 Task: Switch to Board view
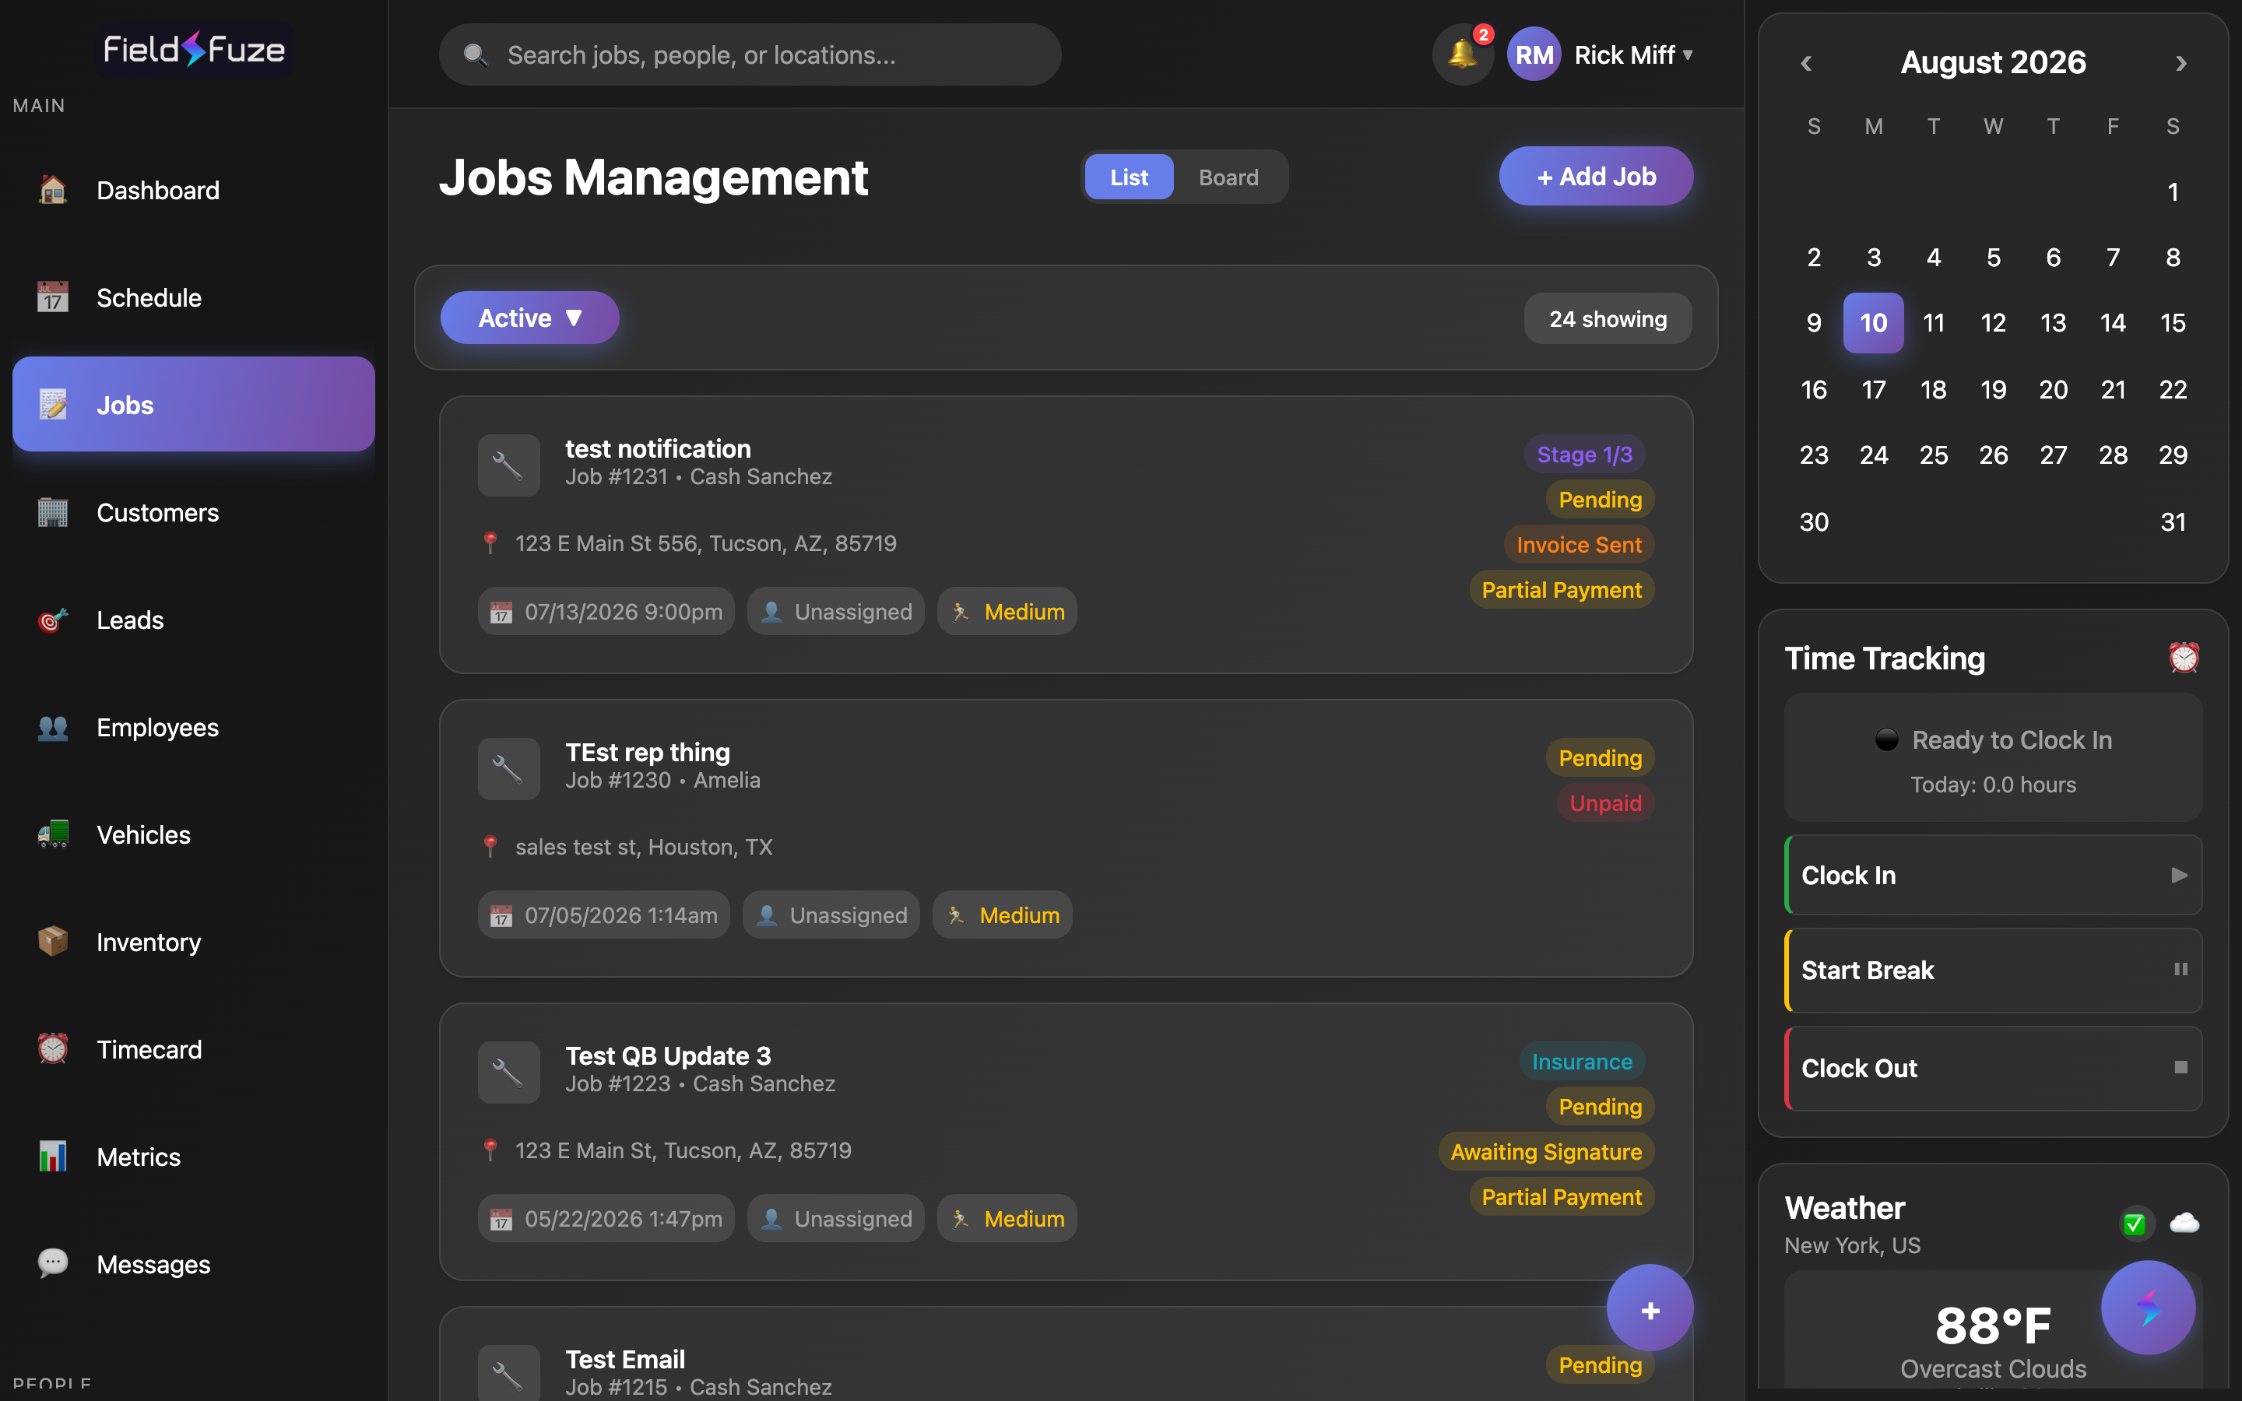click(x=1228, y=177)
